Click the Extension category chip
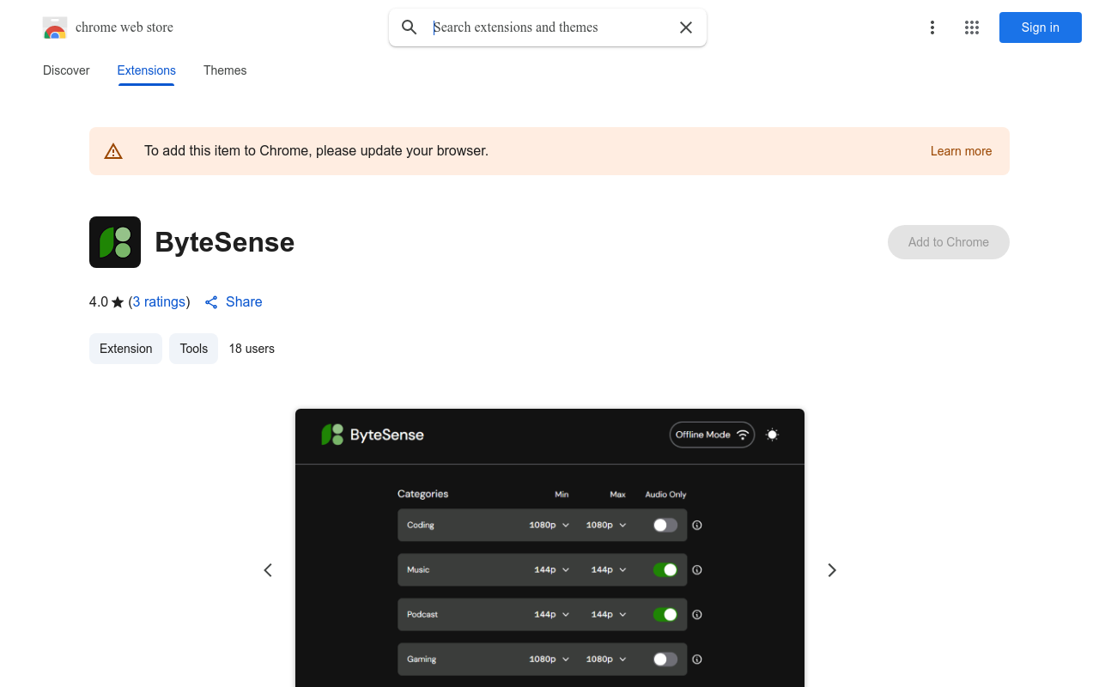 click(125, 349)
